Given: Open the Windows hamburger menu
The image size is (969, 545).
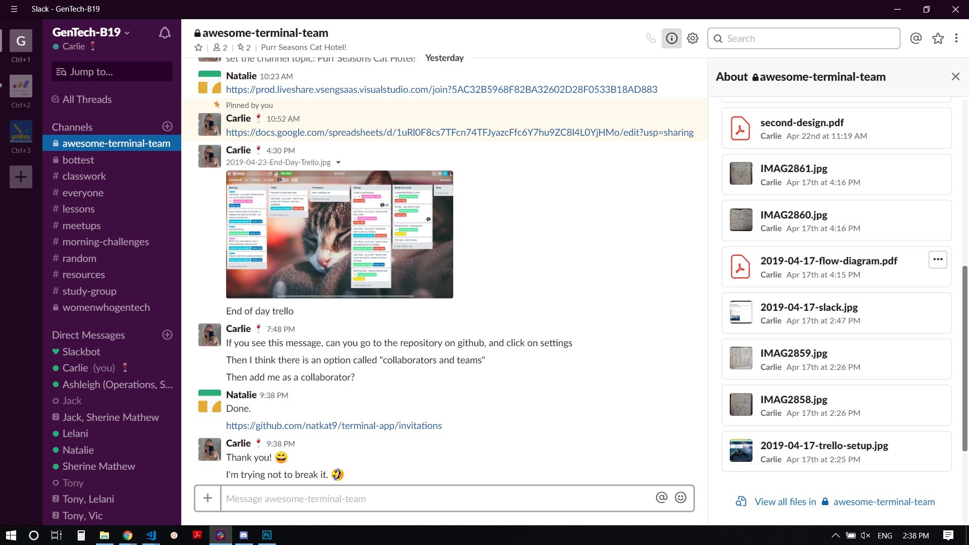Looking at the screenshot, I should [x=14, y=9].
